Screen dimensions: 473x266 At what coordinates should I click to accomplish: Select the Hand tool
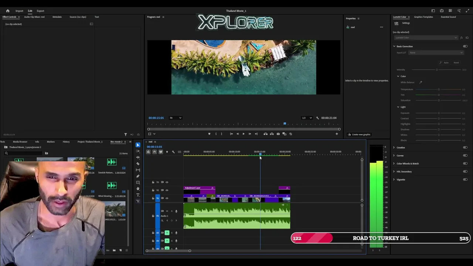(x=138, y=189)
